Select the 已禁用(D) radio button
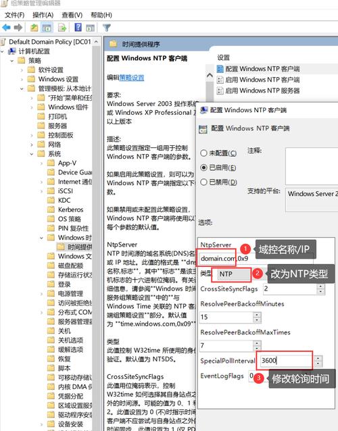 click(x=203, y=182)
